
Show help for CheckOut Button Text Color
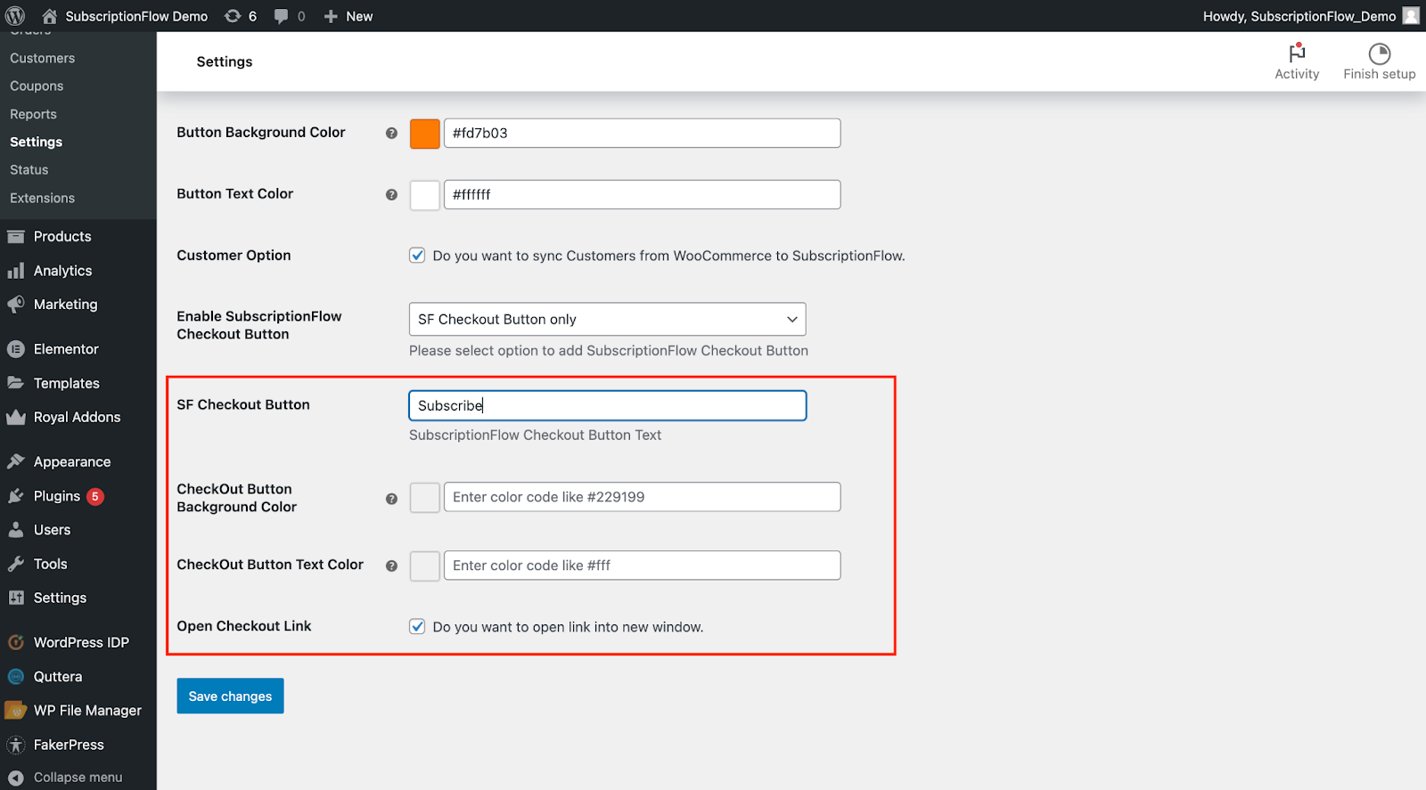(391, 566)
